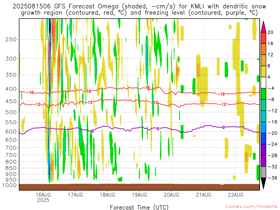
Task: Click the title line starting '2025081506 GFS Forecast'
Action: click(x=139, y=7)
